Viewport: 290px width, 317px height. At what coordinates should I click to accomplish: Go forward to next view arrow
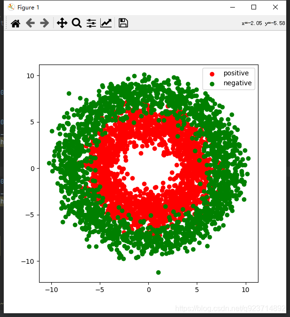click(x=45, y=23)
